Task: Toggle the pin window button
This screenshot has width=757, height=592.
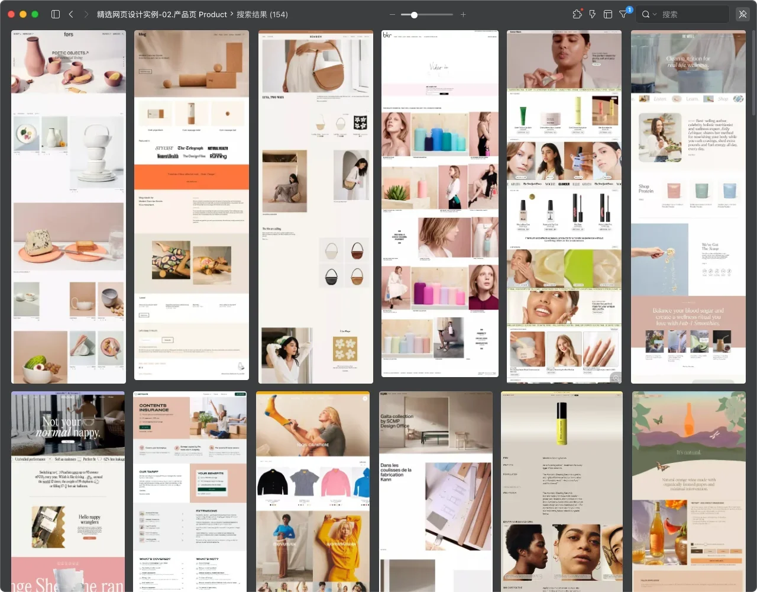Action: [743, 14]
